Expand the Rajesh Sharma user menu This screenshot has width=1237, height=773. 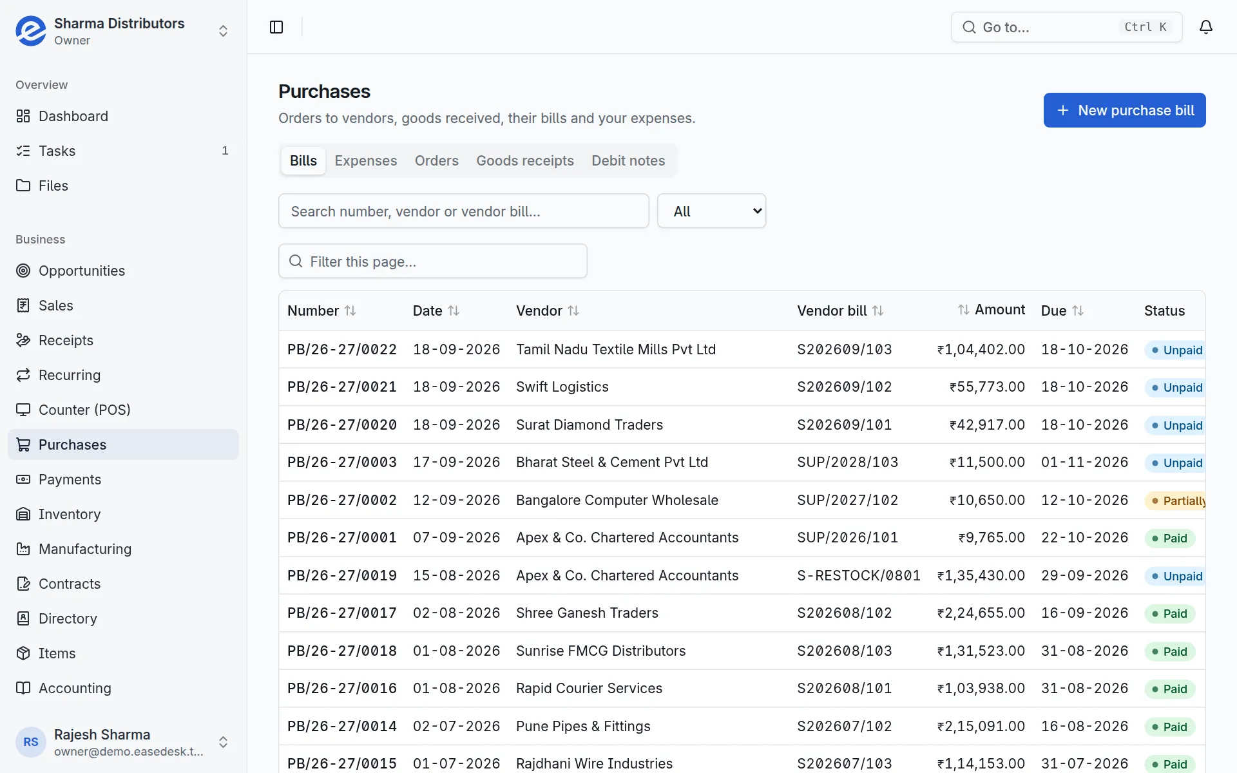(223, 742)
